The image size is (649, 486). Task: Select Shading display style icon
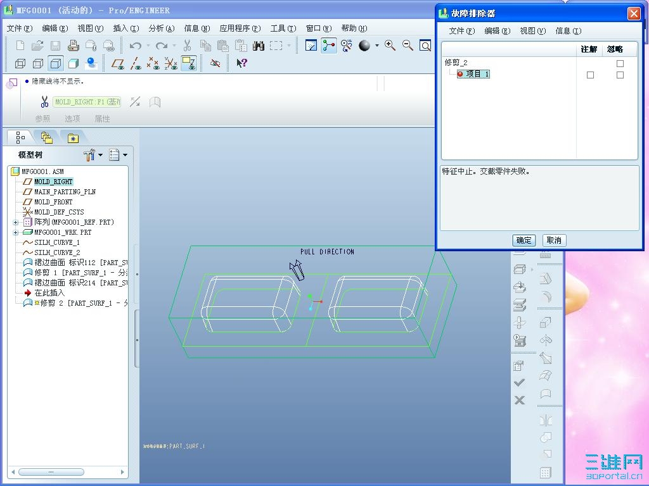click(74, 64)
